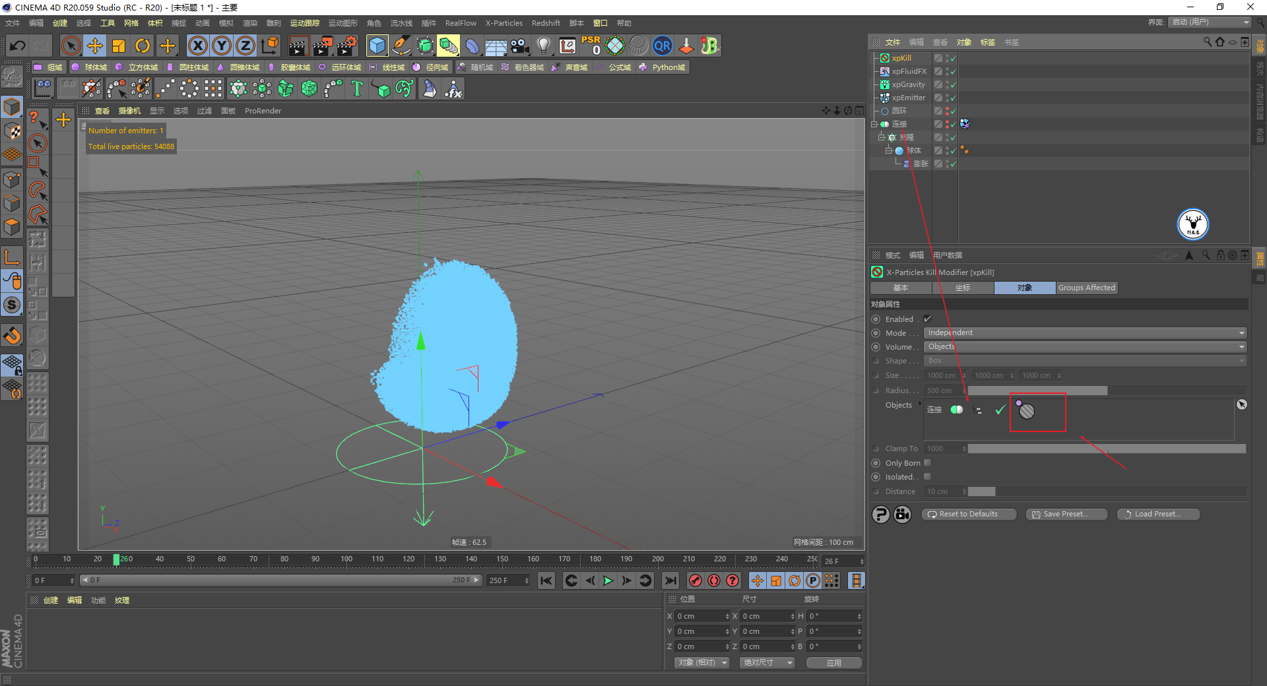
Task: Open the 绝对尺寸 size dropdown
Action: point(767,662)
